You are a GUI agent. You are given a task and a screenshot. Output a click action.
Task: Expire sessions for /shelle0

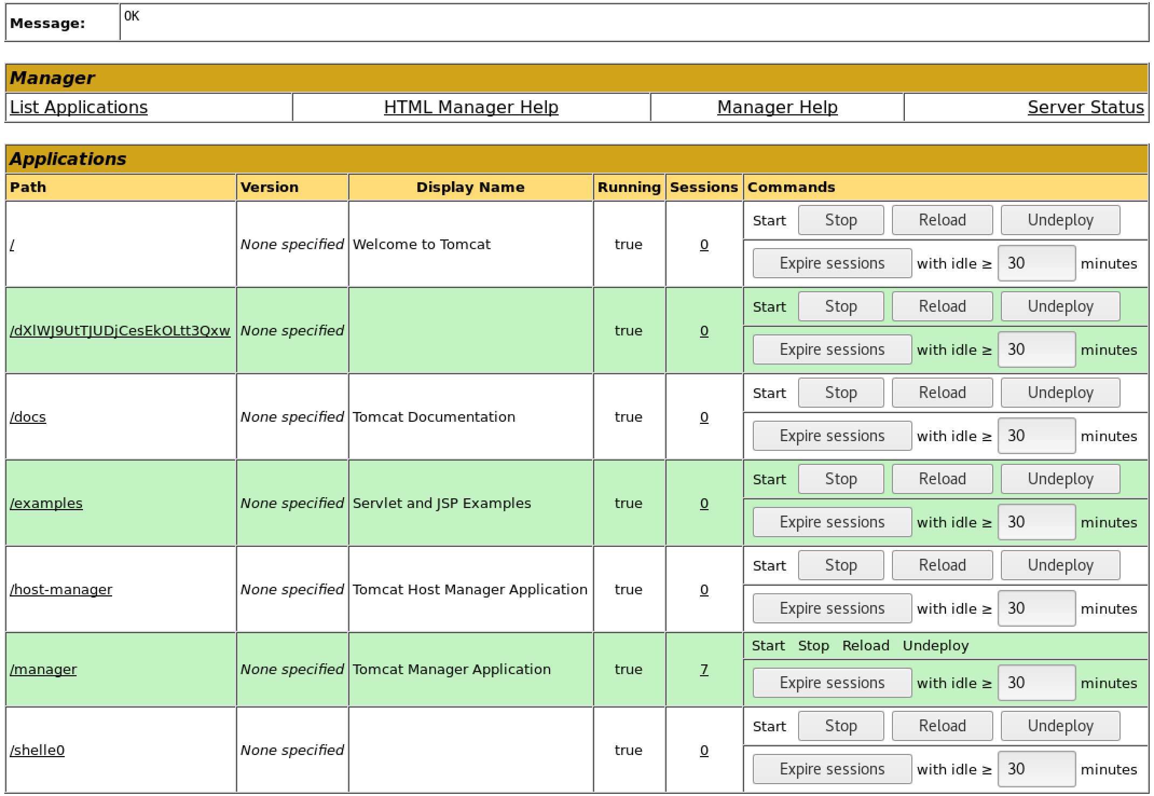pyautogui.click(x=832, y=769)
